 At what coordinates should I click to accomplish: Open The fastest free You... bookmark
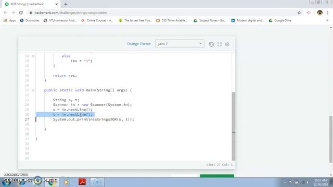(x=135, y=20)
